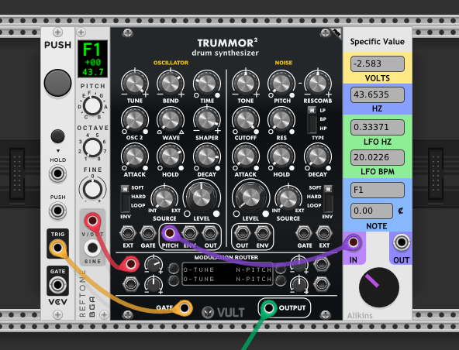Screen dimensions: 459x350
Task: Click the oscillator ENV output jack
Action: pyautogui.click(x=190, y=233)
